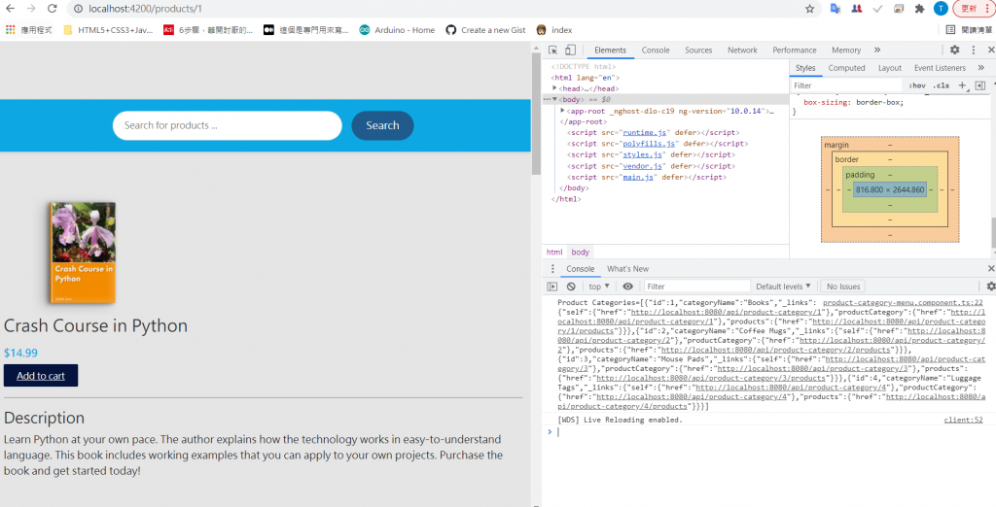Select the html breadcrumb item
This screenshot has width=996, height=507.
pos(554,252)
